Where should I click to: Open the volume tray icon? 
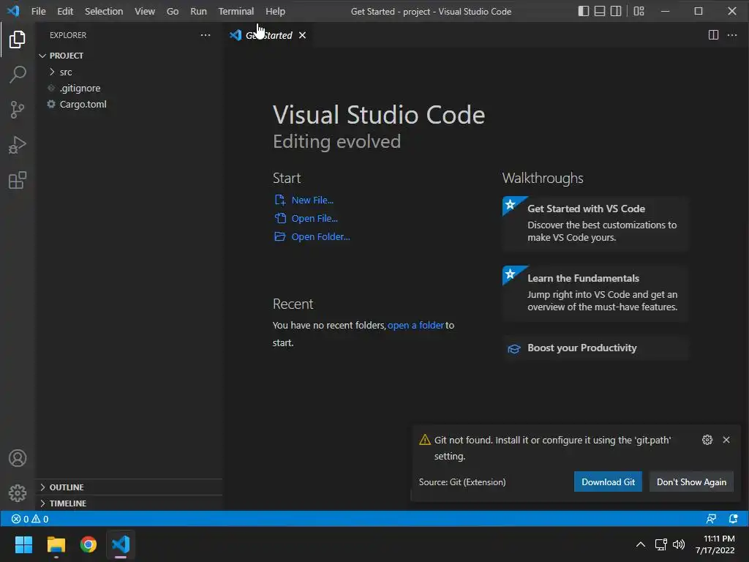click(678, 544)
